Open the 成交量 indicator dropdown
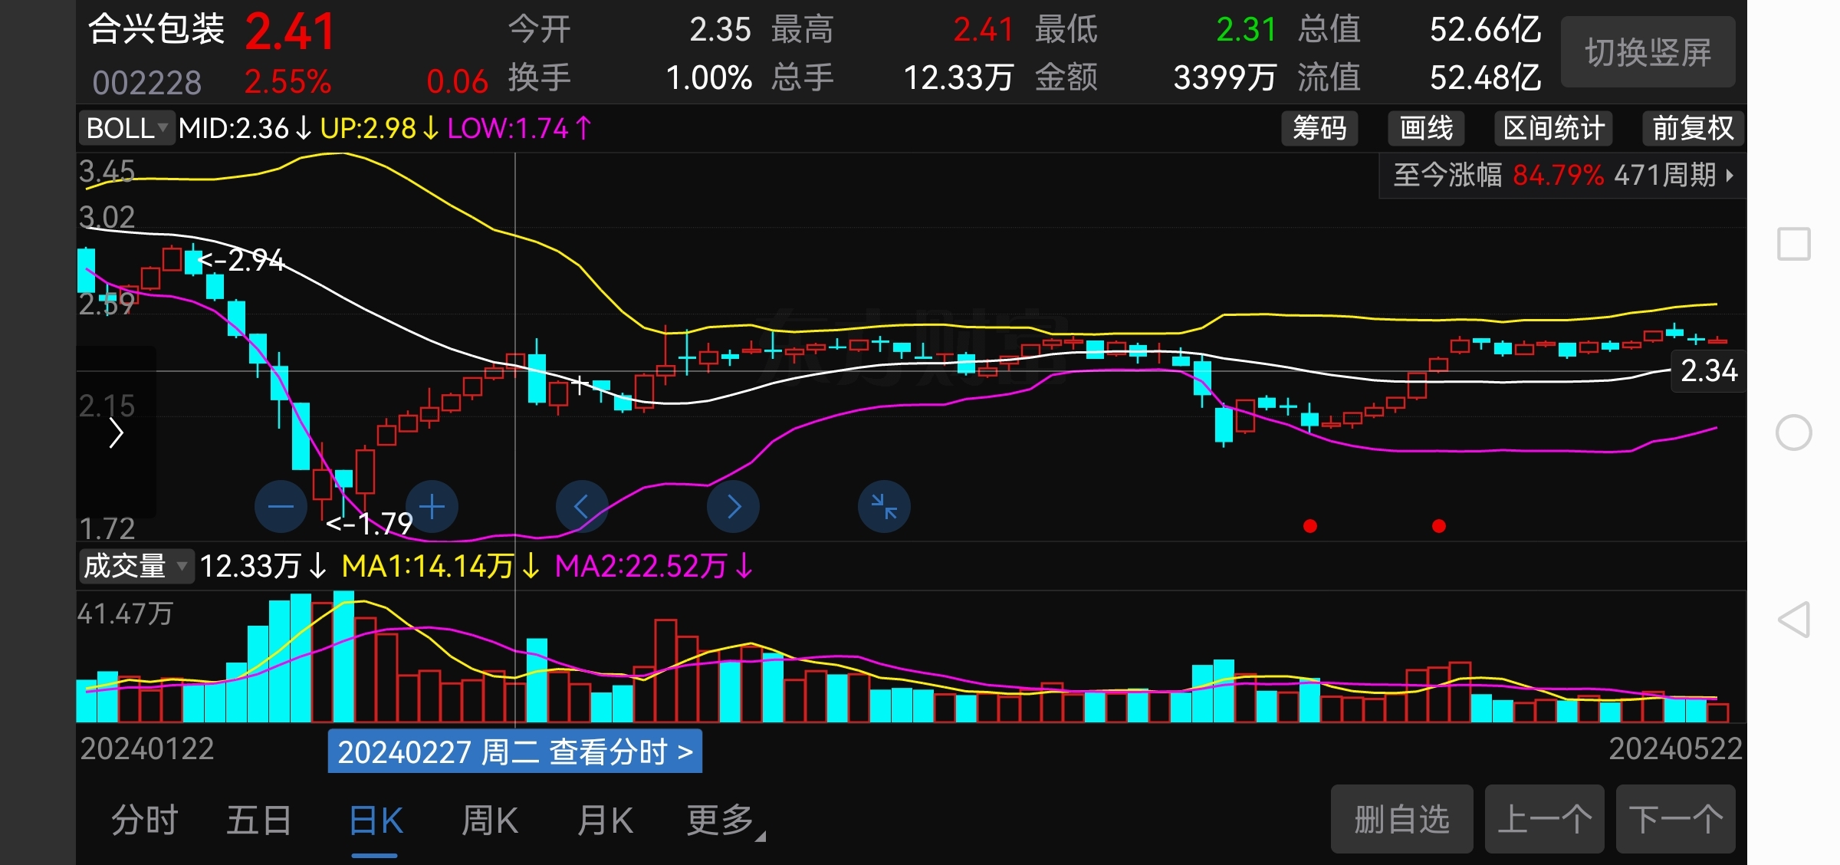 click(136, 567)
